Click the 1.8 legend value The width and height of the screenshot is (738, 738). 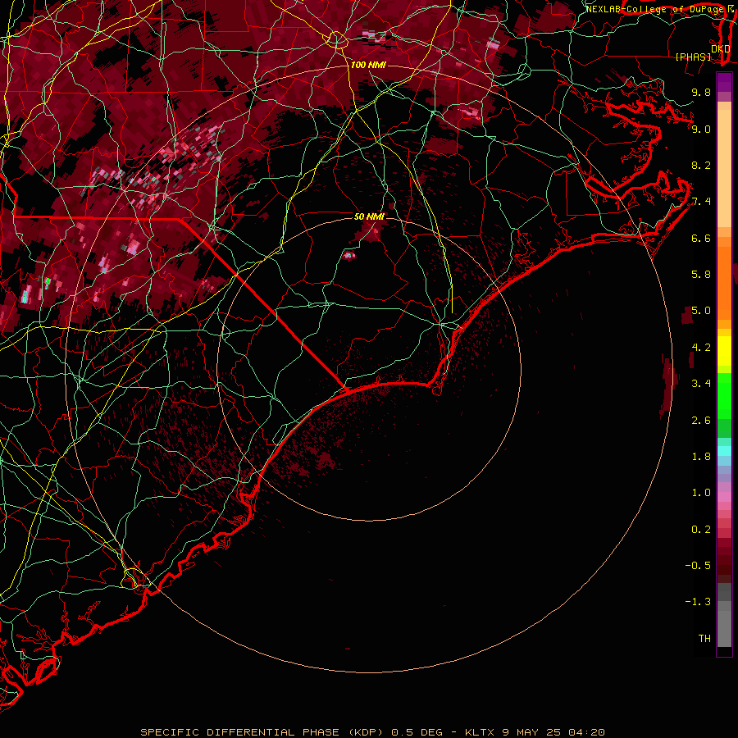[701, 457]
